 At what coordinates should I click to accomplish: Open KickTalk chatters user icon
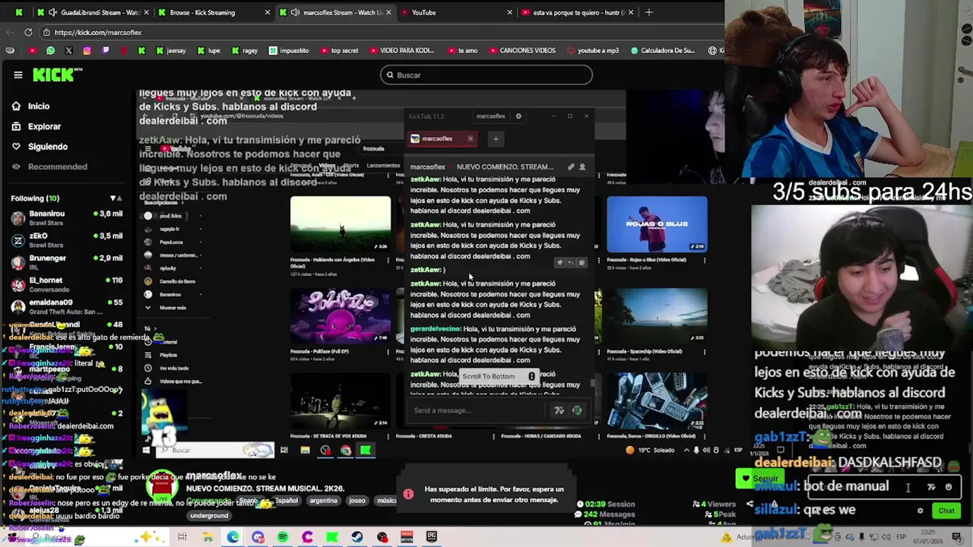582,166
